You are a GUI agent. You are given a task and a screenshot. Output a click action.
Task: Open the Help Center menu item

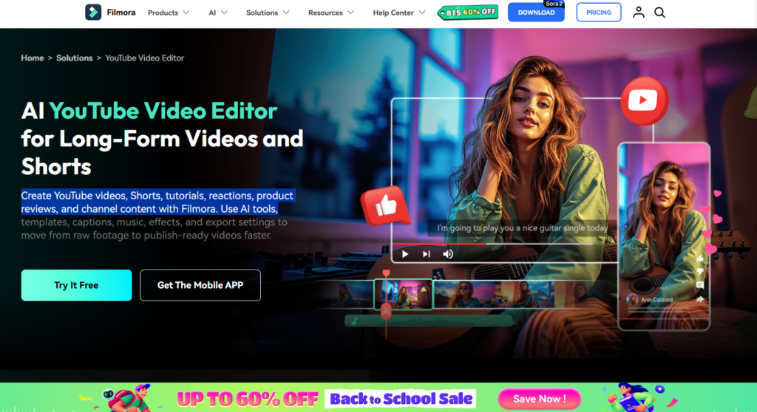tap(393, 13)
